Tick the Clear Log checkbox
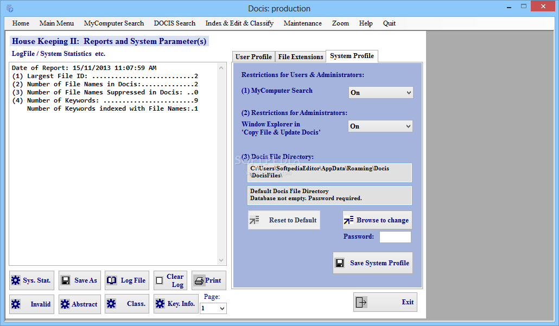The width and height of the screenshot is (559, 326). click(160, 281)
